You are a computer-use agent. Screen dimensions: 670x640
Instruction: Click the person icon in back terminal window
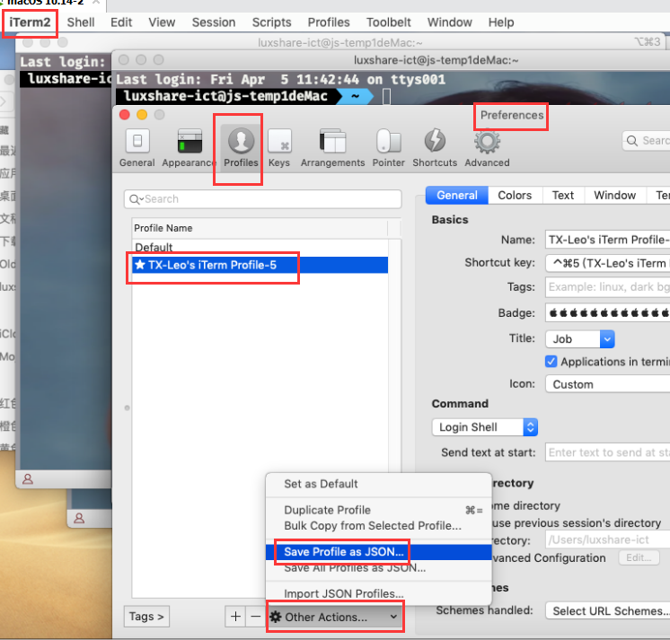click(28, 479)
